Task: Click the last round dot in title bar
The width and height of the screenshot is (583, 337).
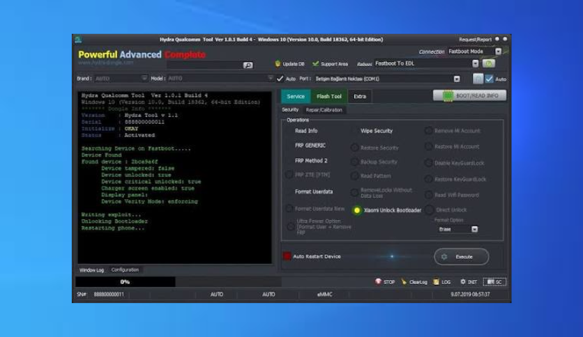Action: point(506,39)
